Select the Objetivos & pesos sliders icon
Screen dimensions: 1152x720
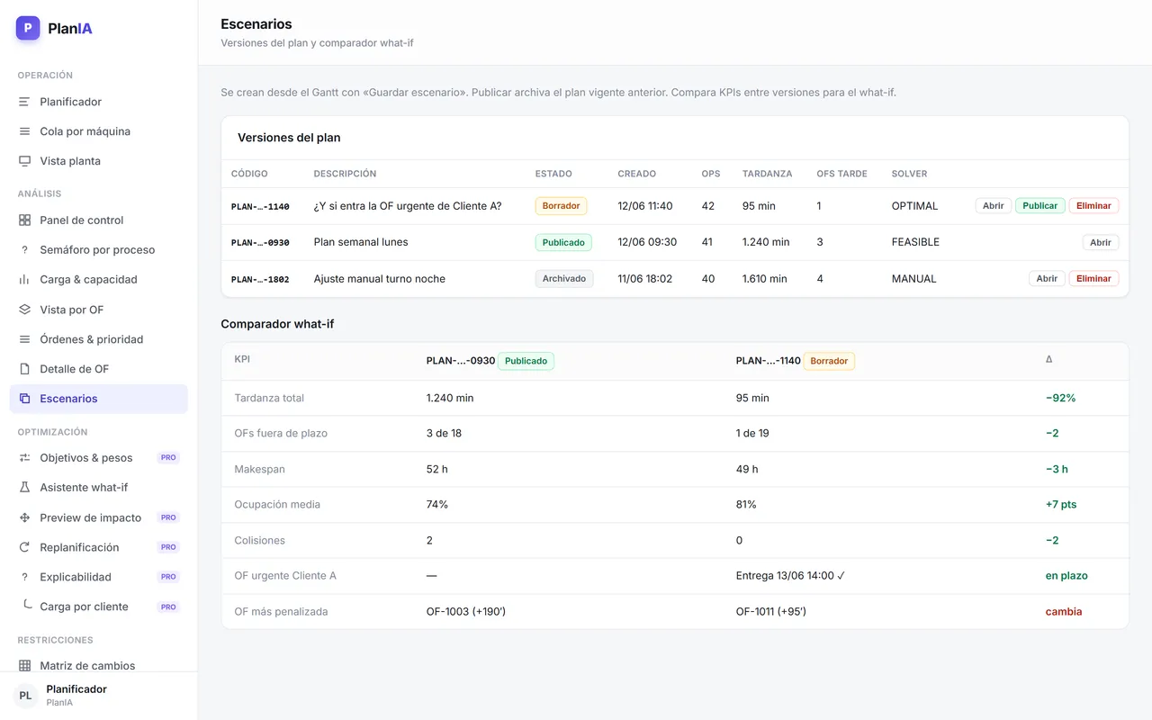coord(24,458)
